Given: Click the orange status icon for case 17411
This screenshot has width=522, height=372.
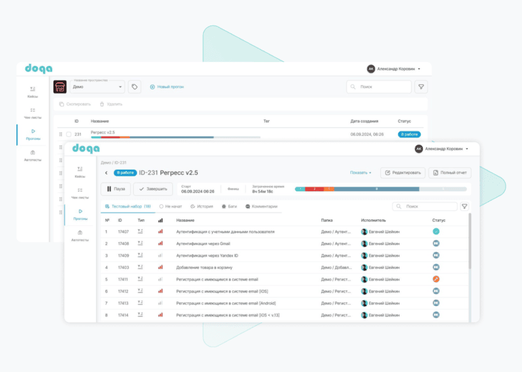Looking at the screenshot, I should [x=436, y=279].
